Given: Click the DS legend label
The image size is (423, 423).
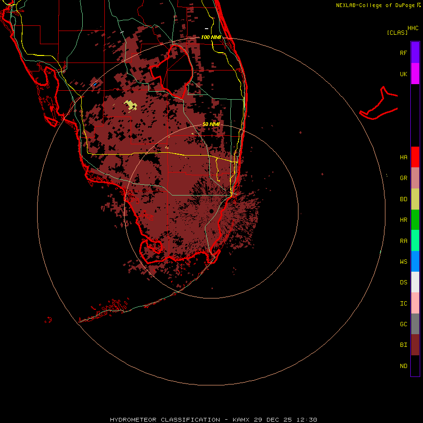Looking at the screenshot, I should 403,282.
